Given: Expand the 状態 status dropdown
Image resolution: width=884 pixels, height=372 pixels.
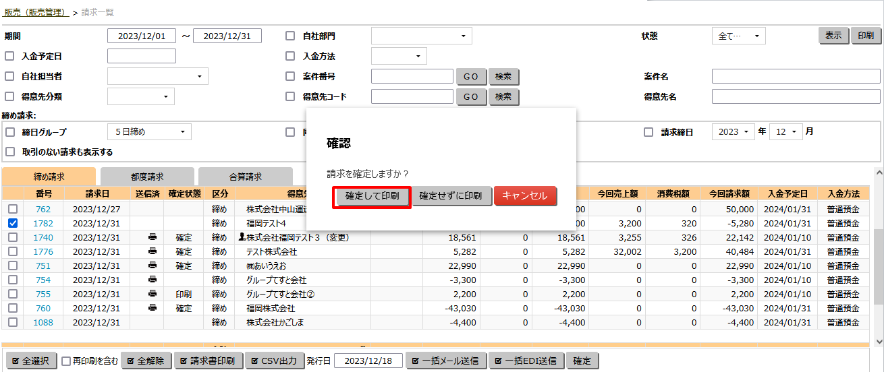Looking at the screenshot, I should (738, 36).
